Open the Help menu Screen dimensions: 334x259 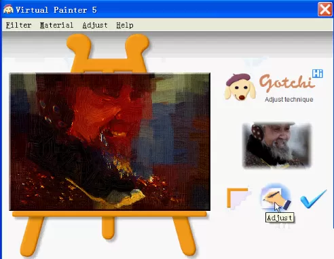(x=125, y=25)
